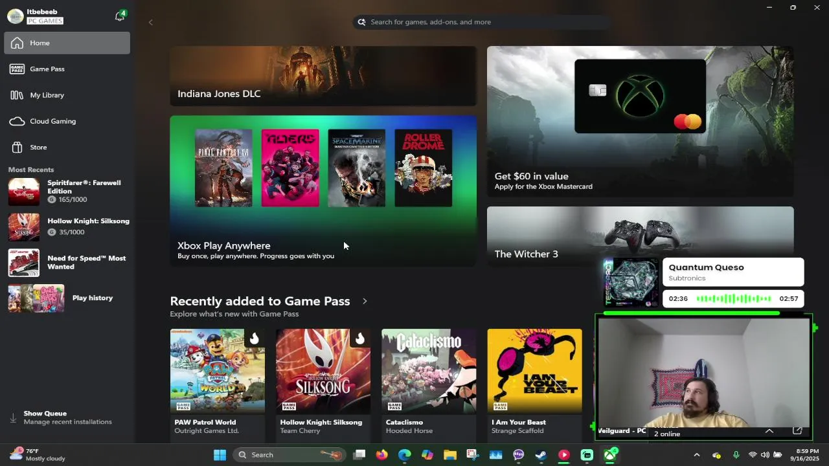Open Steam from the taskbar
829x466 pixels.
point(541,455)
